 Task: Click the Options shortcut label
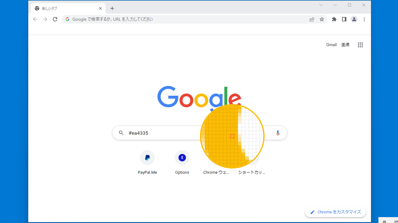coord(182,173)
